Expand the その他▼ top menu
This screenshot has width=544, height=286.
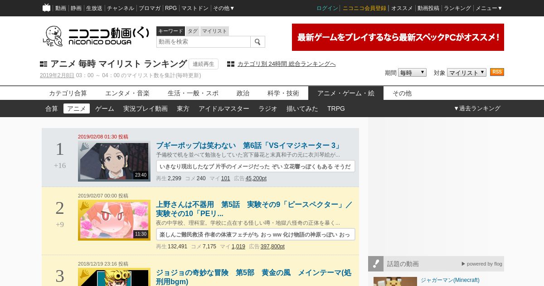pyautogui.click(x=224, y=8)
